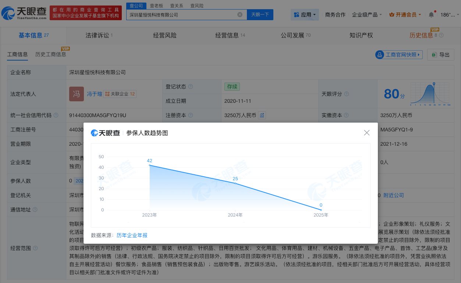Click the trend icon next to 注册资本 amount
This screenshot has height=283, width=461.
point(262,115)
